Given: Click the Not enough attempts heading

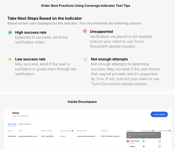Looking at the screenshot, I should 109,59.
